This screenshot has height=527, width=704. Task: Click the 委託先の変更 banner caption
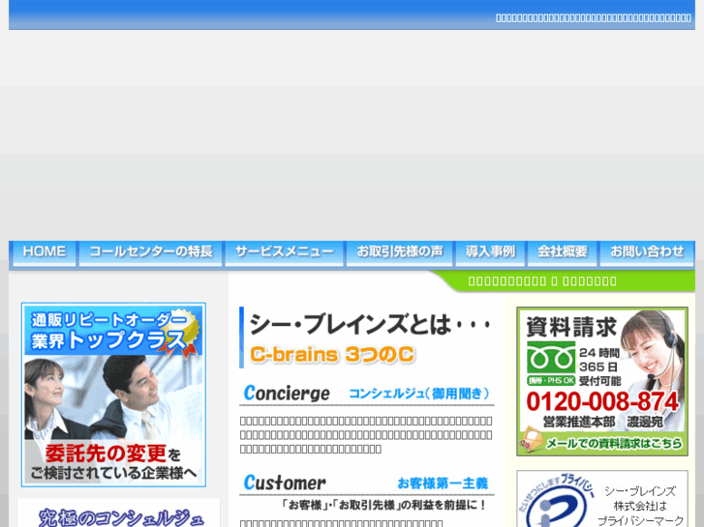click(113, 462)
